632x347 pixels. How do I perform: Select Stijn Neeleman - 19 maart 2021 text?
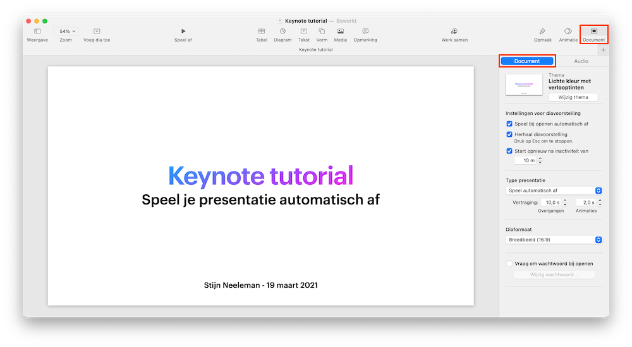(x=261, y=285)
